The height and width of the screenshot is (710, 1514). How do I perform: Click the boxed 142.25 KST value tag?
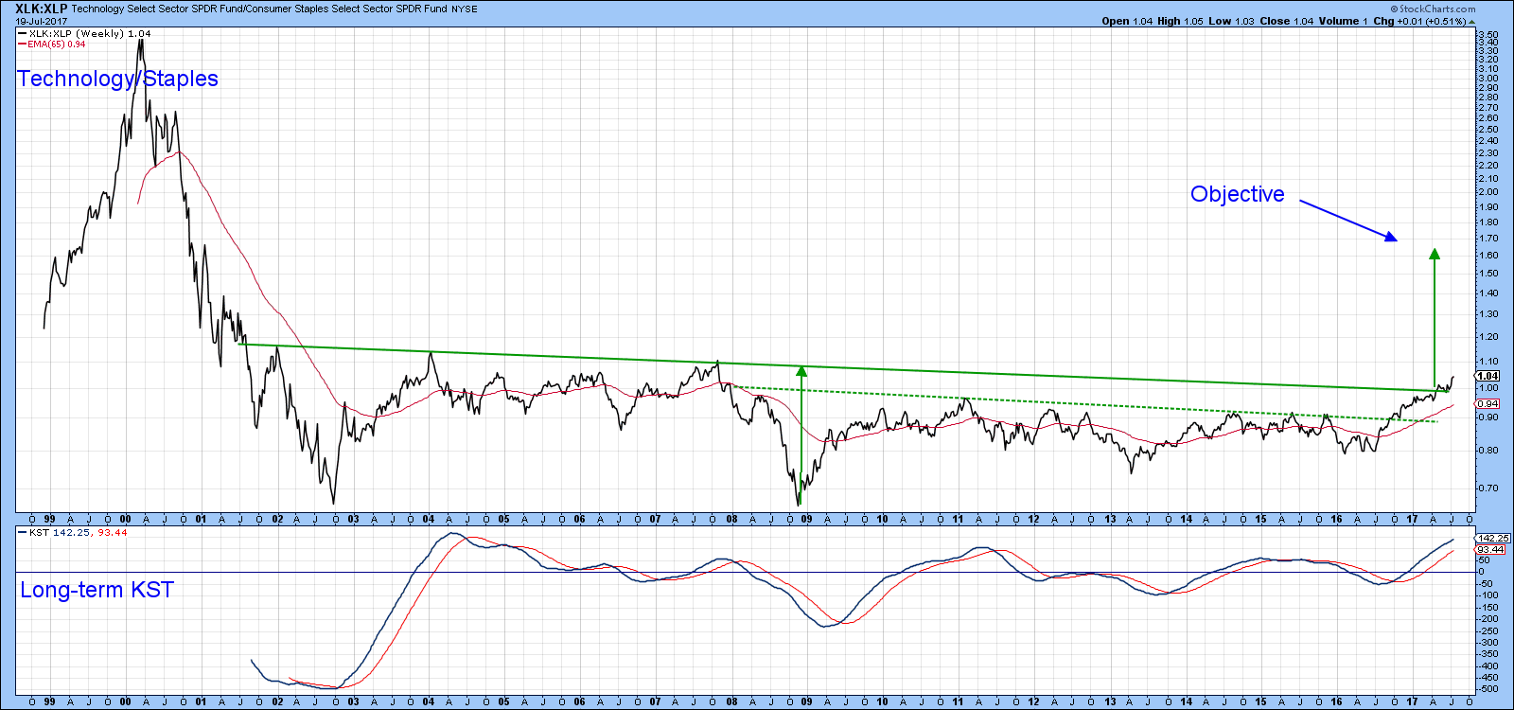click(1492, 538)
